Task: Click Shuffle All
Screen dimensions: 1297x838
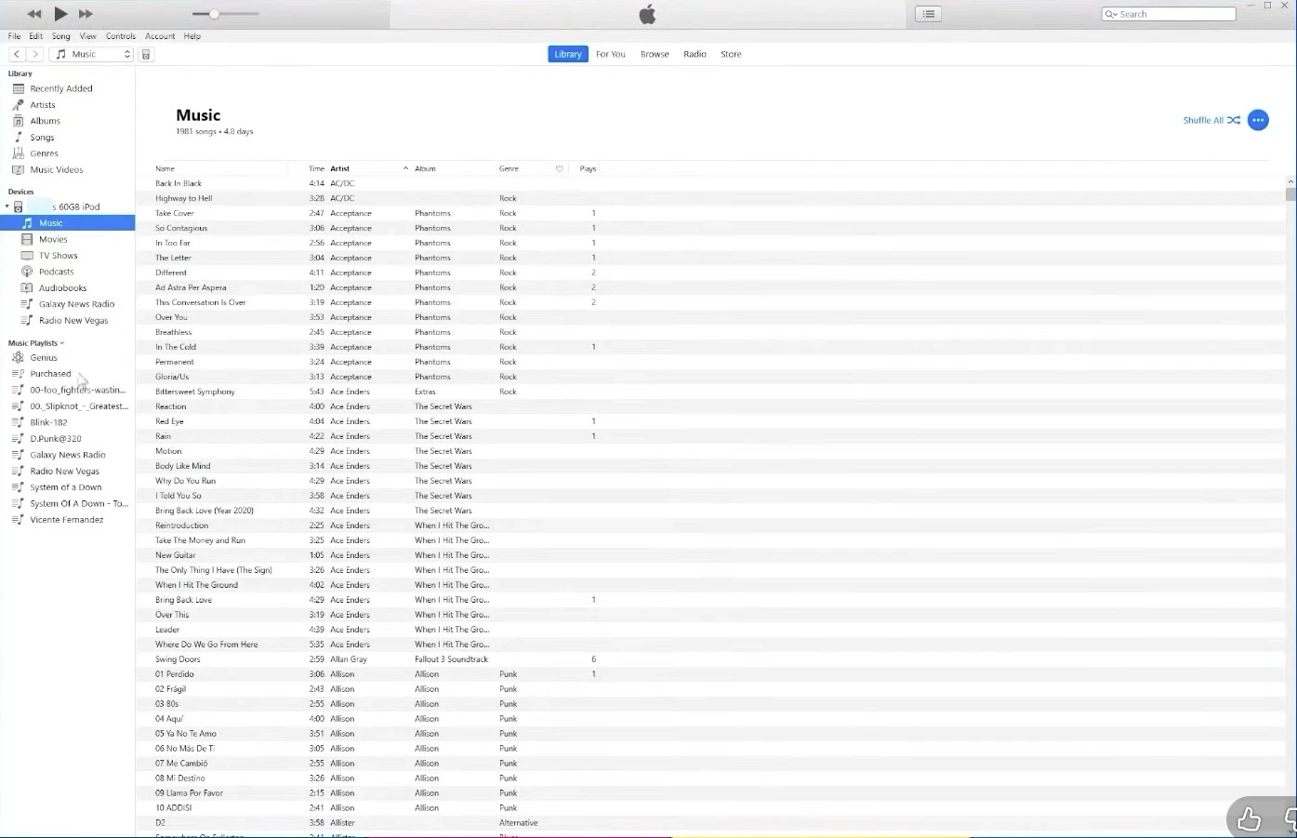Action: (1211, 120)
